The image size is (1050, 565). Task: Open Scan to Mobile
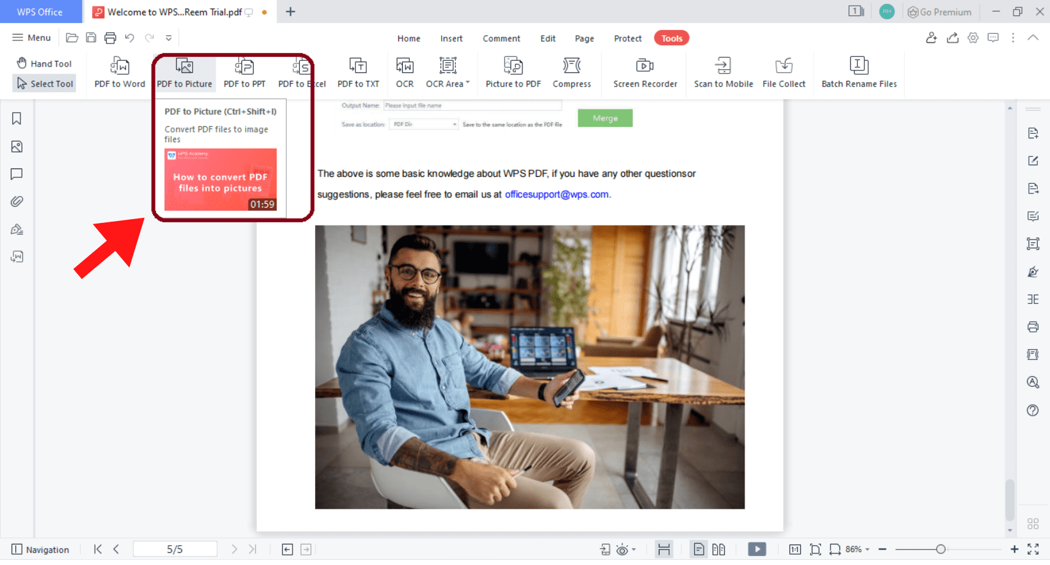click(x=723, y=72)
